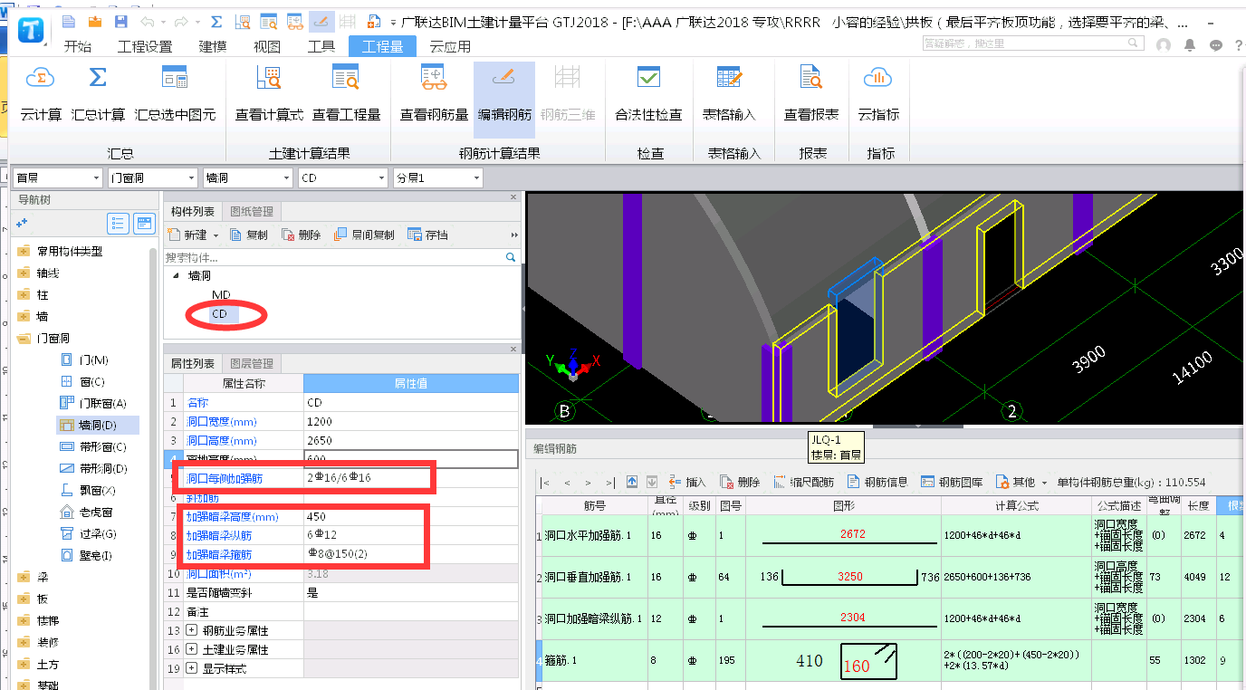Click 插入 in rebar editor toolbar
The height and width of the screenshot is (690, 1246).
pyautogui.click(x=687, y=482)
